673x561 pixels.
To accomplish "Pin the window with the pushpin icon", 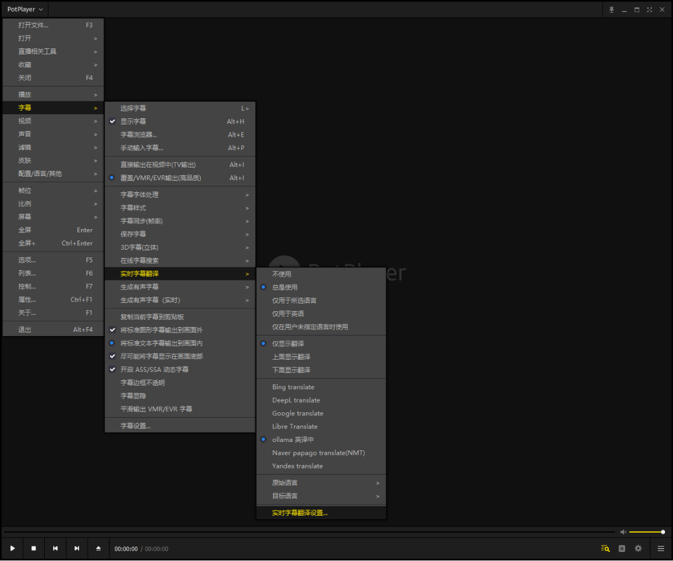I will (x=611, y=10).
